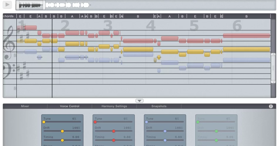Screen dimensions: 279x146
Task: Click the wide B chord label above measure 6
Action: tap(246, 16)
